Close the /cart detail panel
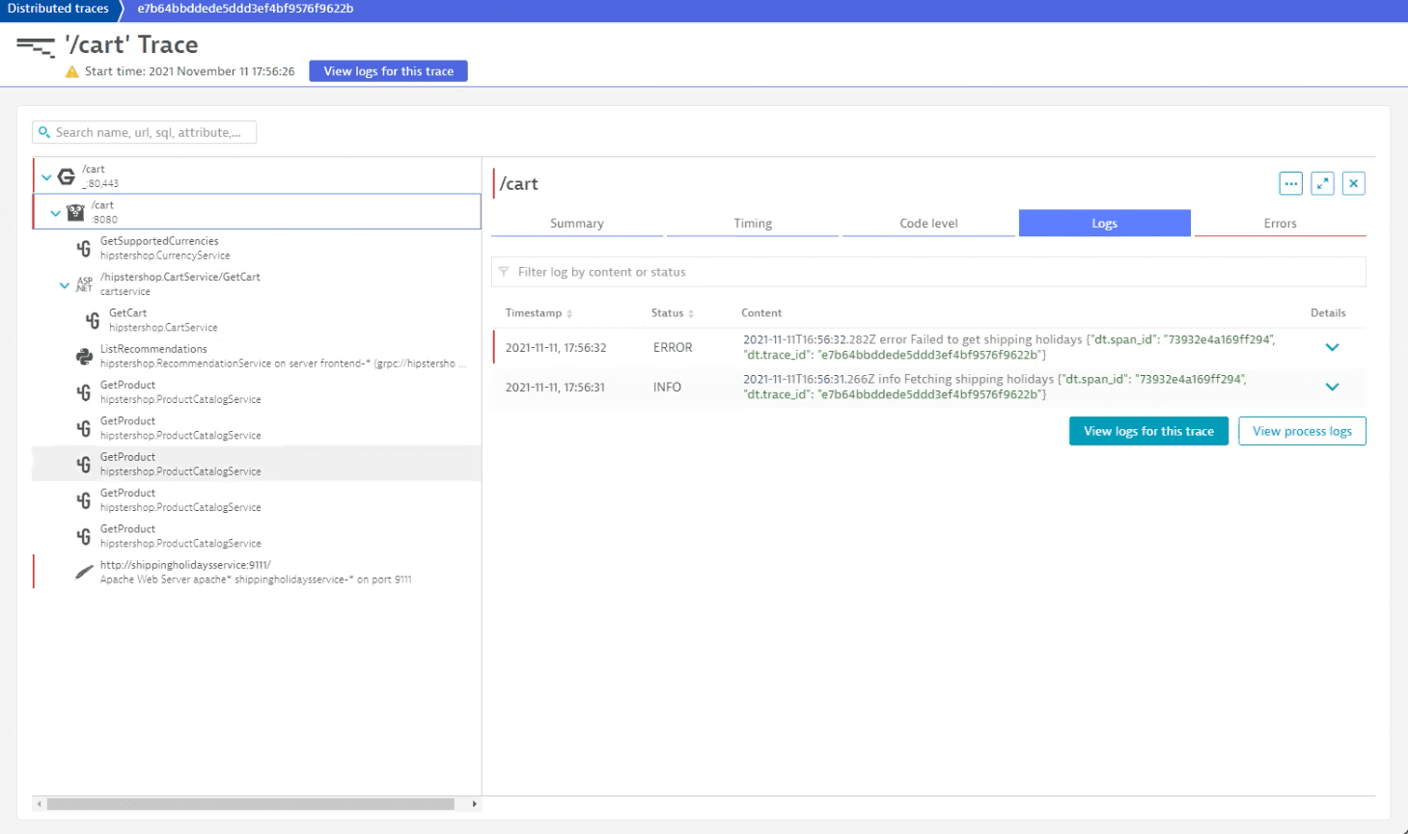Viewport: 1408px width, 834px height. [x=1354, y=183]
